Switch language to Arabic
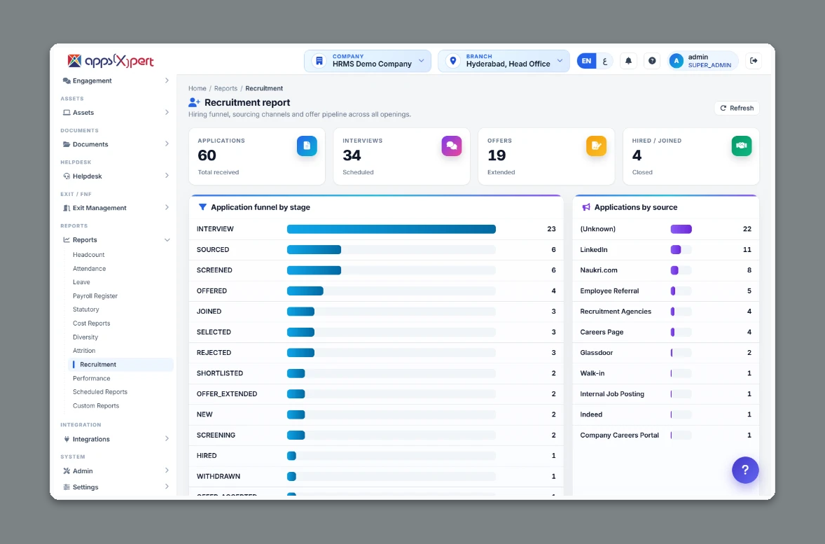 [604, 61]
